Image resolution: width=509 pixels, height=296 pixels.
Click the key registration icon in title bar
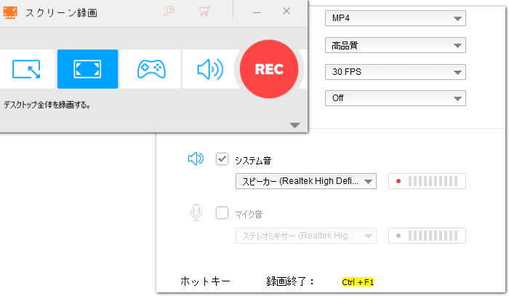tap(169, 12)
